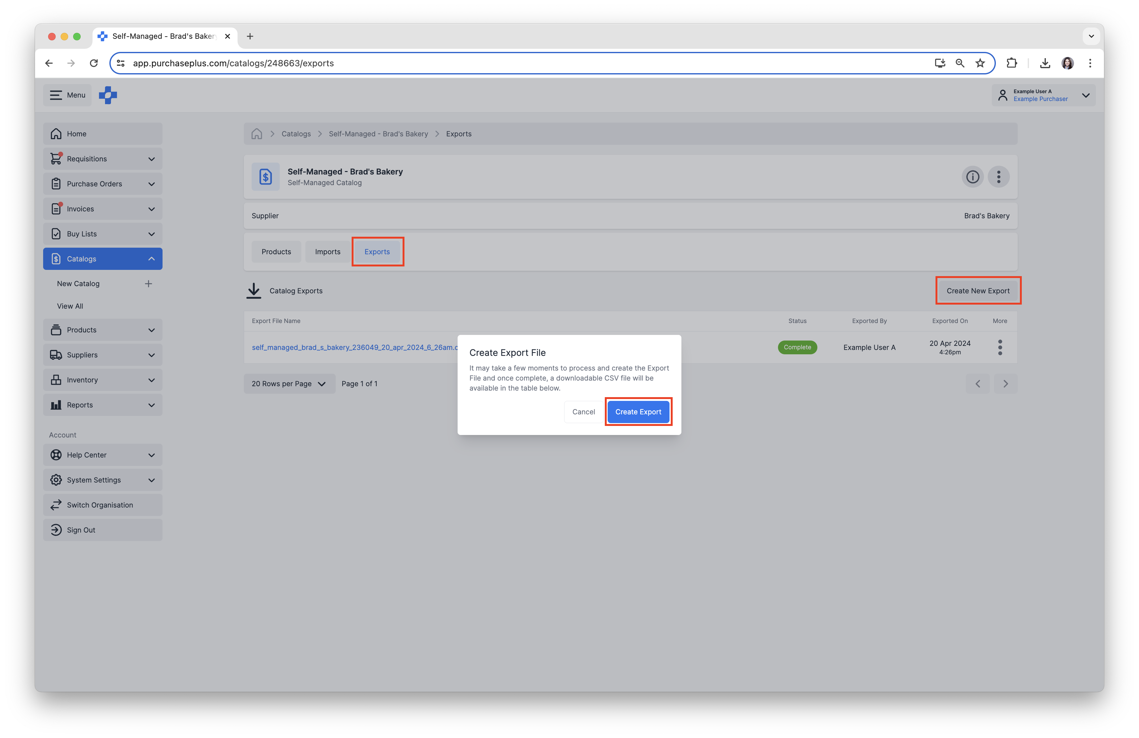Click the Create New Export button
Screen dimensions: 1139x738
coord(978,290)
